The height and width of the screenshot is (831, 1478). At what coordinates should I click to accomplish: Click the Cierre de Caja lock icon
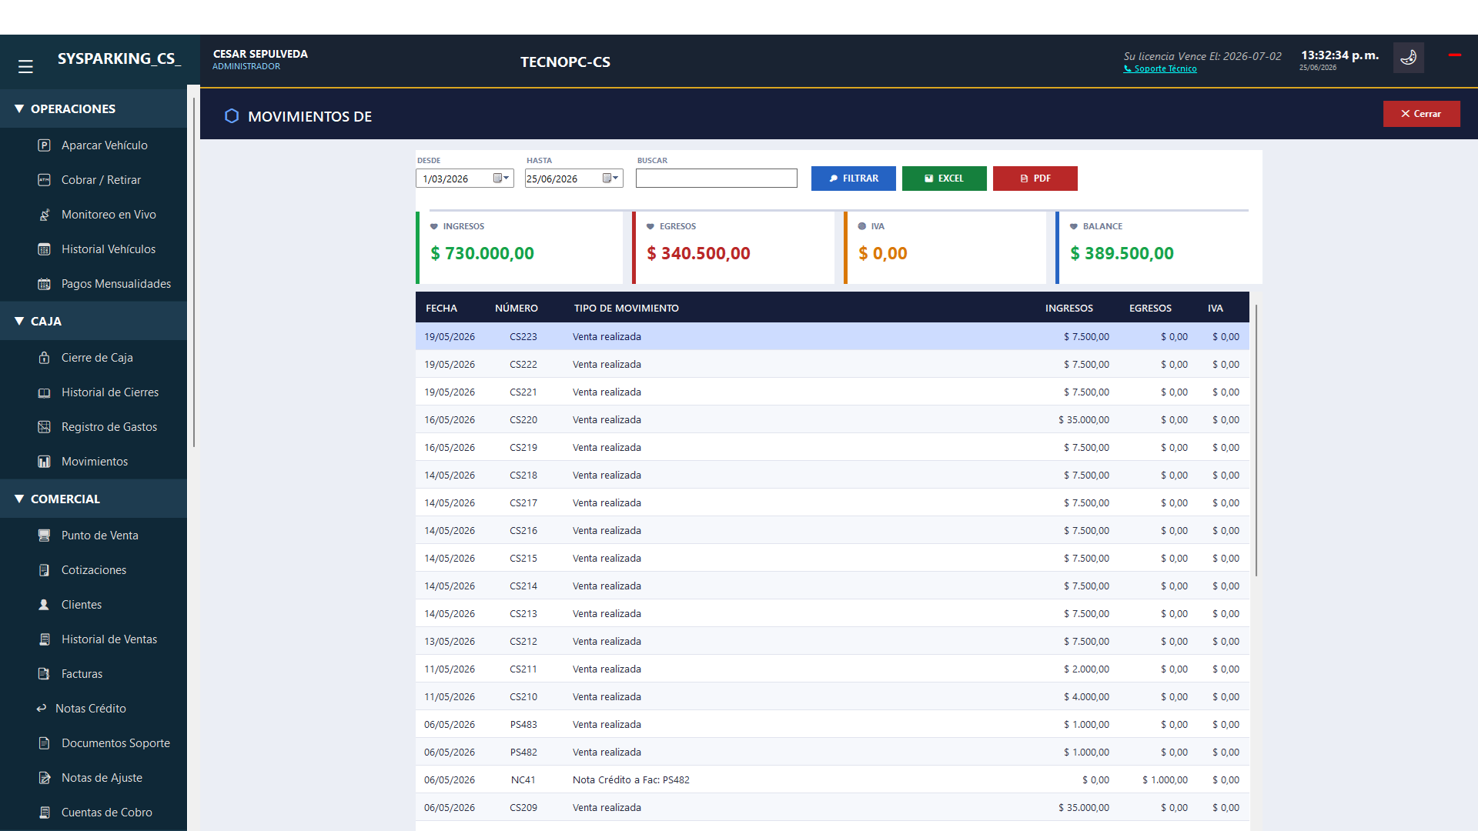coord(44,358)
